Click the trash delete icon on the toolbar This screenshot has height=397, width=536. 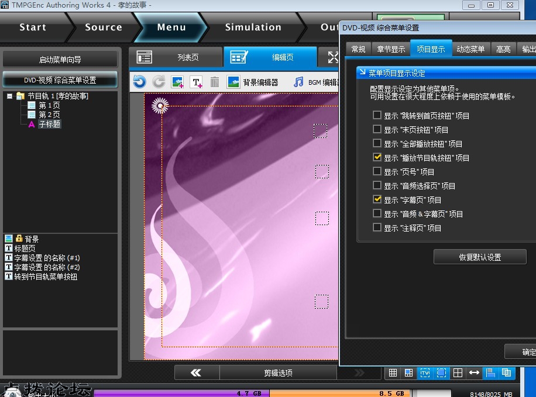(214, 82)
